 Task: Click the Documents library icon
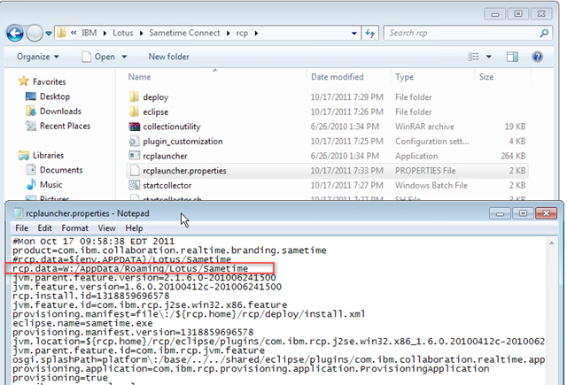(x=31, y=170)
